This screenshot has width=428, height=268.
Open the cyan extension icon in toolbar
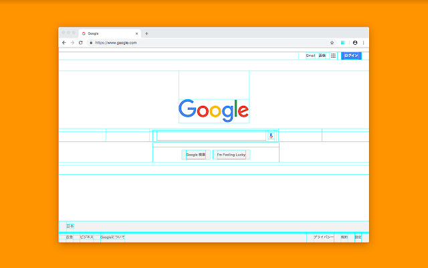pyautogui.click(x=343, y=43)
